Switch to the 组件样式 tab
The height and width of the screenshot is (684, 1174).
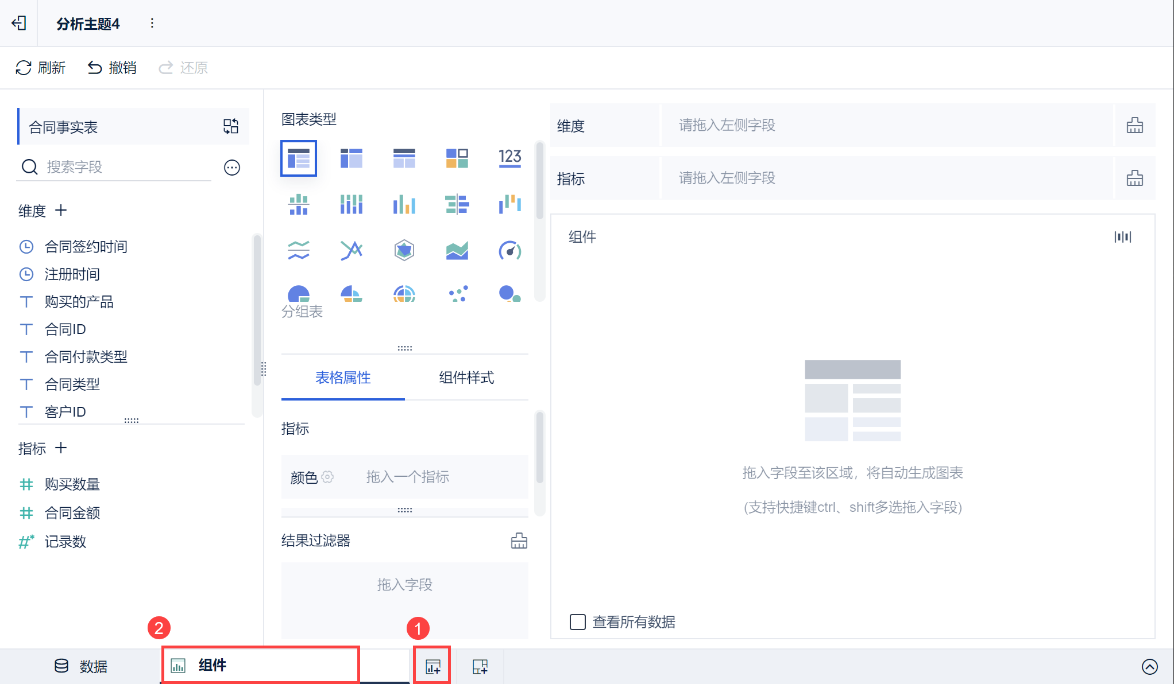click(466, 378)
